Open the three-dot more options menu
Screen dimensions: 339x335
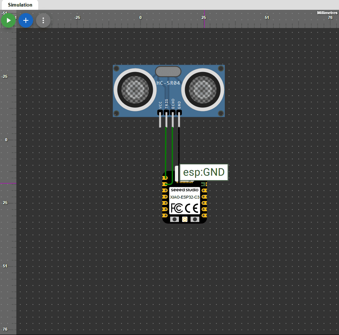(43, 20)
